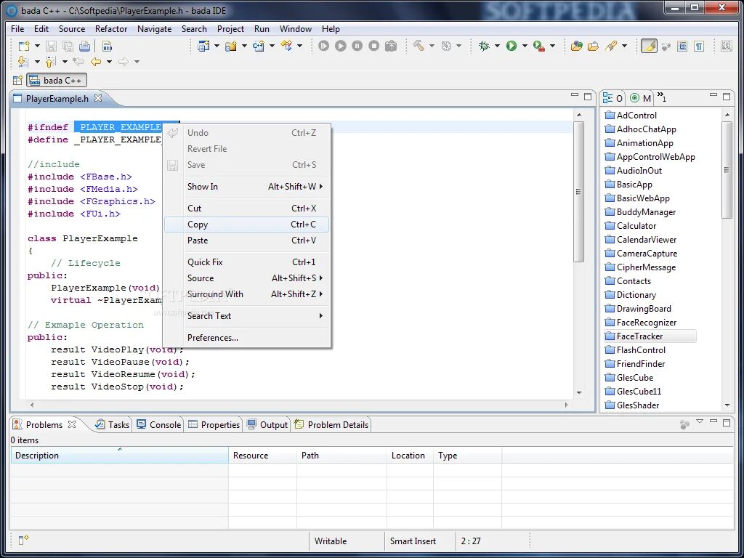Click the New bada project icon
Image resolution: width=744 pixels, height=558 pixels.
204,46
